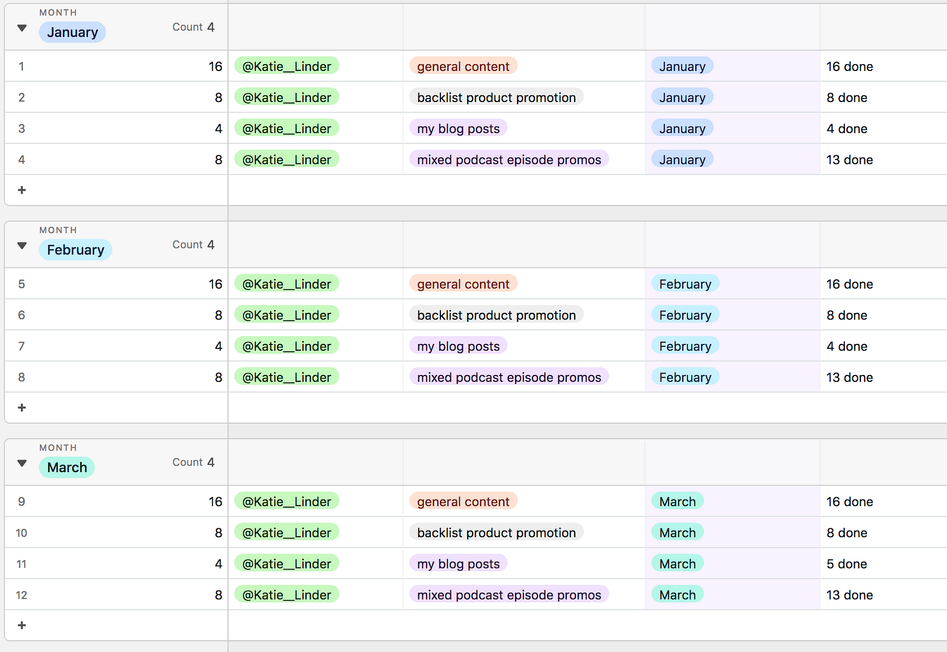Click the January month tag in row 3

[682, 129]
